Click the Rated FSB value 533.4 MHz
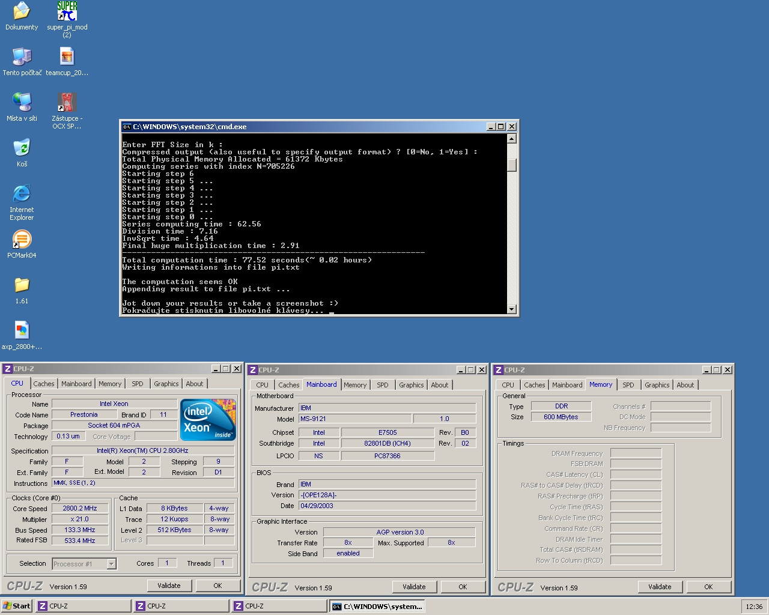 point(80,541)
